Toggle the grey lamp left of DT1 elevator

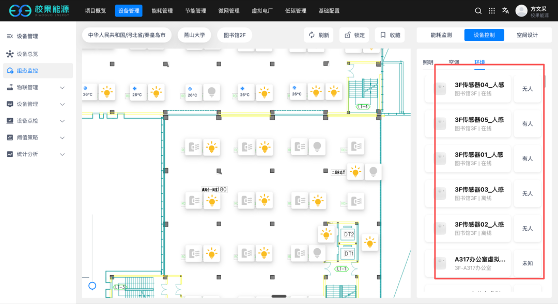pos(317,253)
